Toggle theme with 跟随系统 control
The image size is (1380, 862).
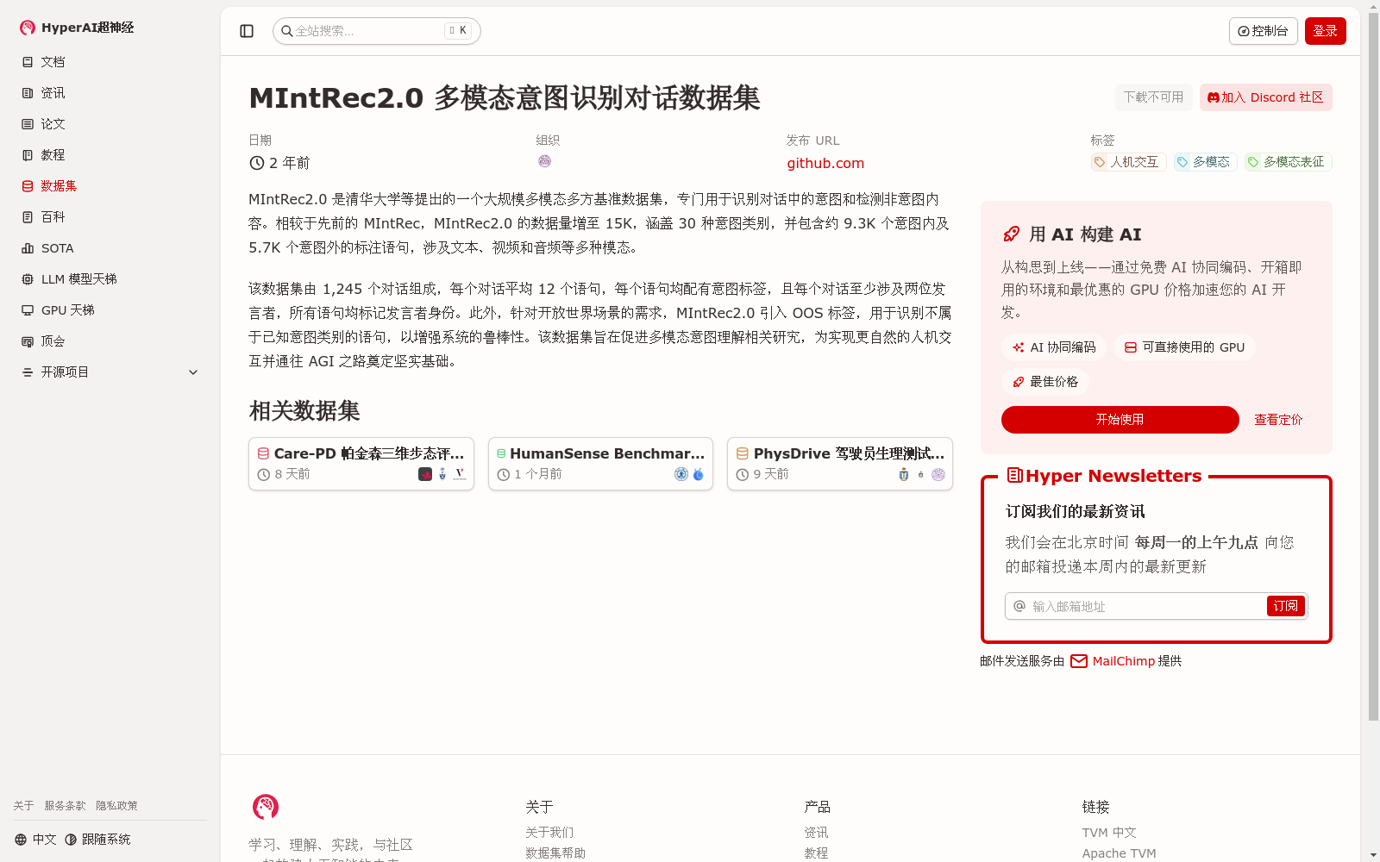(x=97, y=838)
